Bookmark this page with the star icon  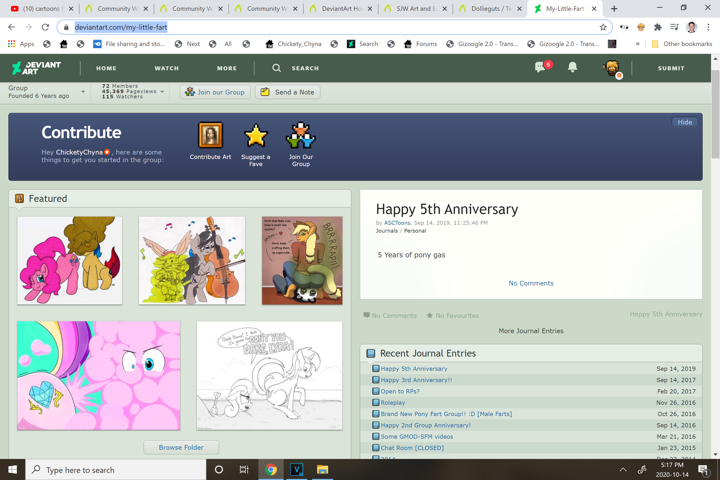603,27
